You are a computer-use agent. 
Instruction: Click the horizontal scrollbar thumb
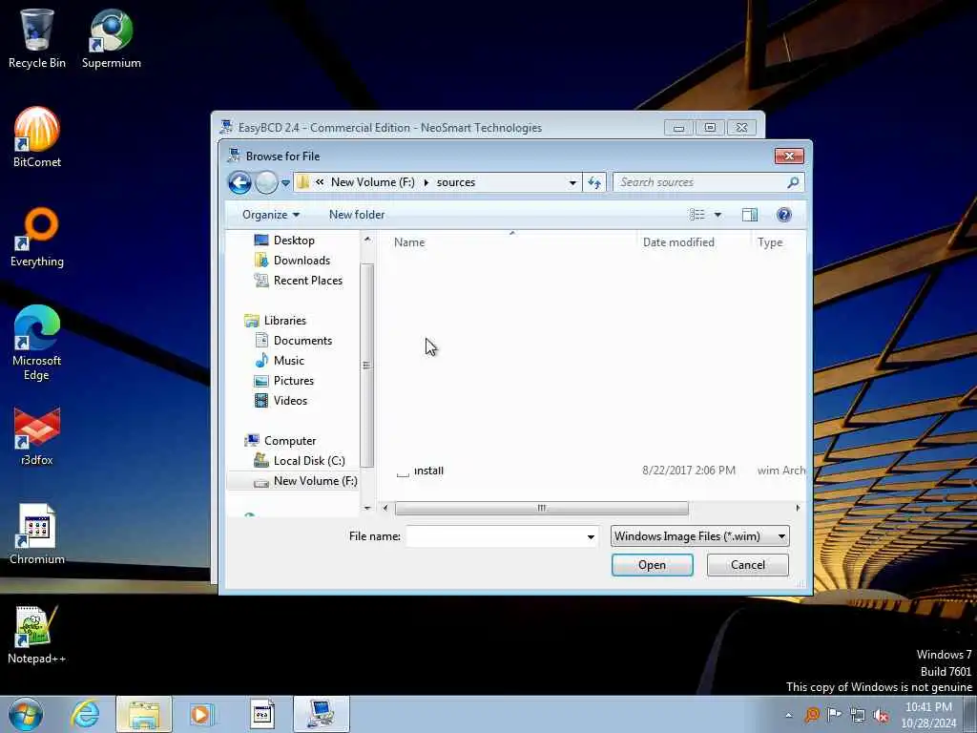pyautogui.click(x=542, y=508)
